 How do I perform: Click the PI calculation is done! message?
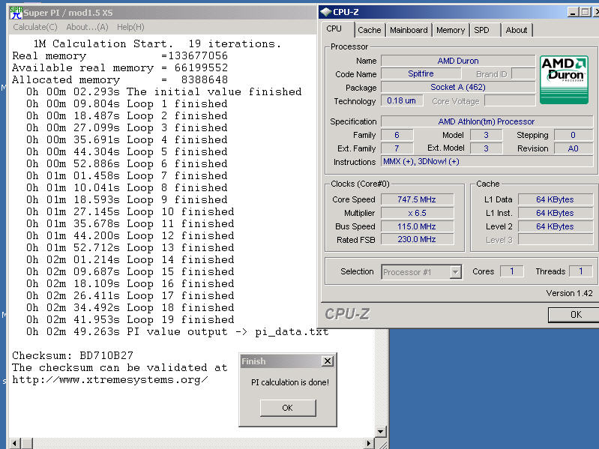coord(290,382)
